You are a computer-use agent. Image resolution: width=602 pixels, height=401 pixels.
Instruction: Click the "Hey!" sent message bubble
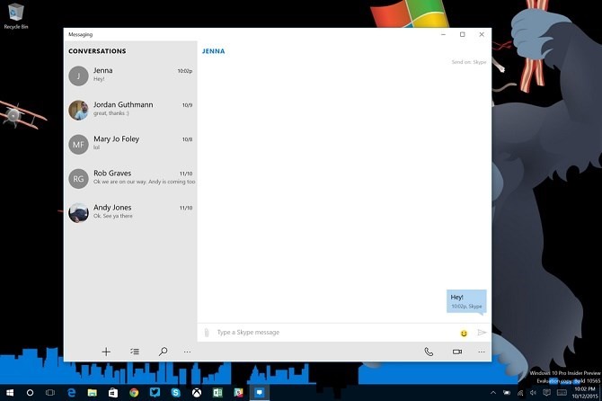(x=466, y=300)
